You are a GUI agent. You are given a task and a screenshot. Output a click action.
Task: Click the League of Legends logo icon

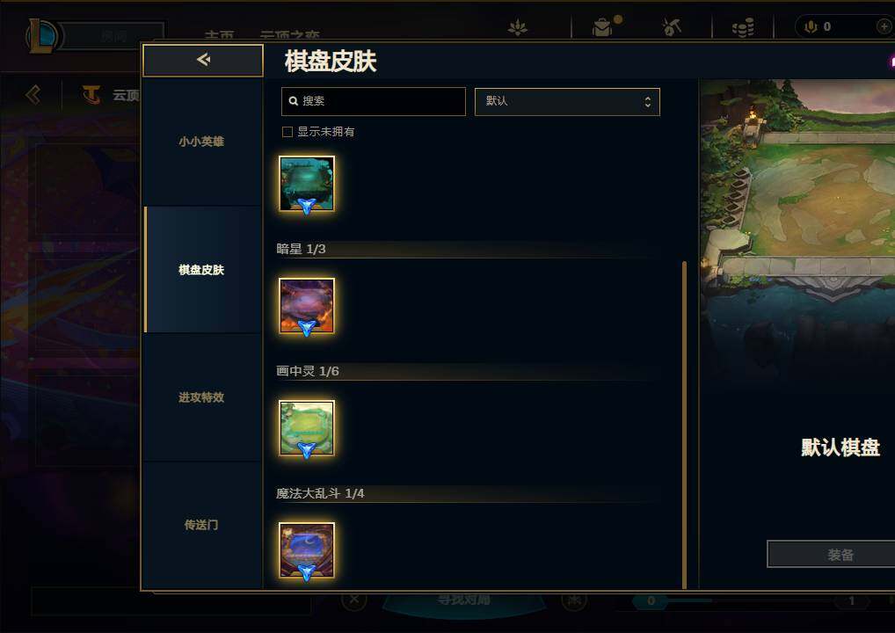[x=42, y=36]
